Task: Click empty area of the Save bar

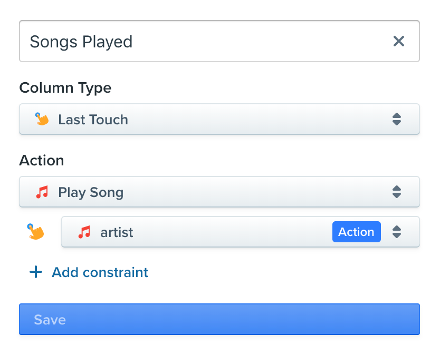Action: (237, 319)
